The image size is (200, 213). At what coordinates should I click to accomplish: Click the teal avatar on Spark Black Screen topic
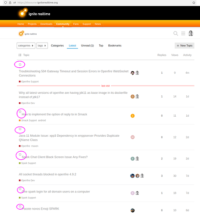tap(133, 158)
